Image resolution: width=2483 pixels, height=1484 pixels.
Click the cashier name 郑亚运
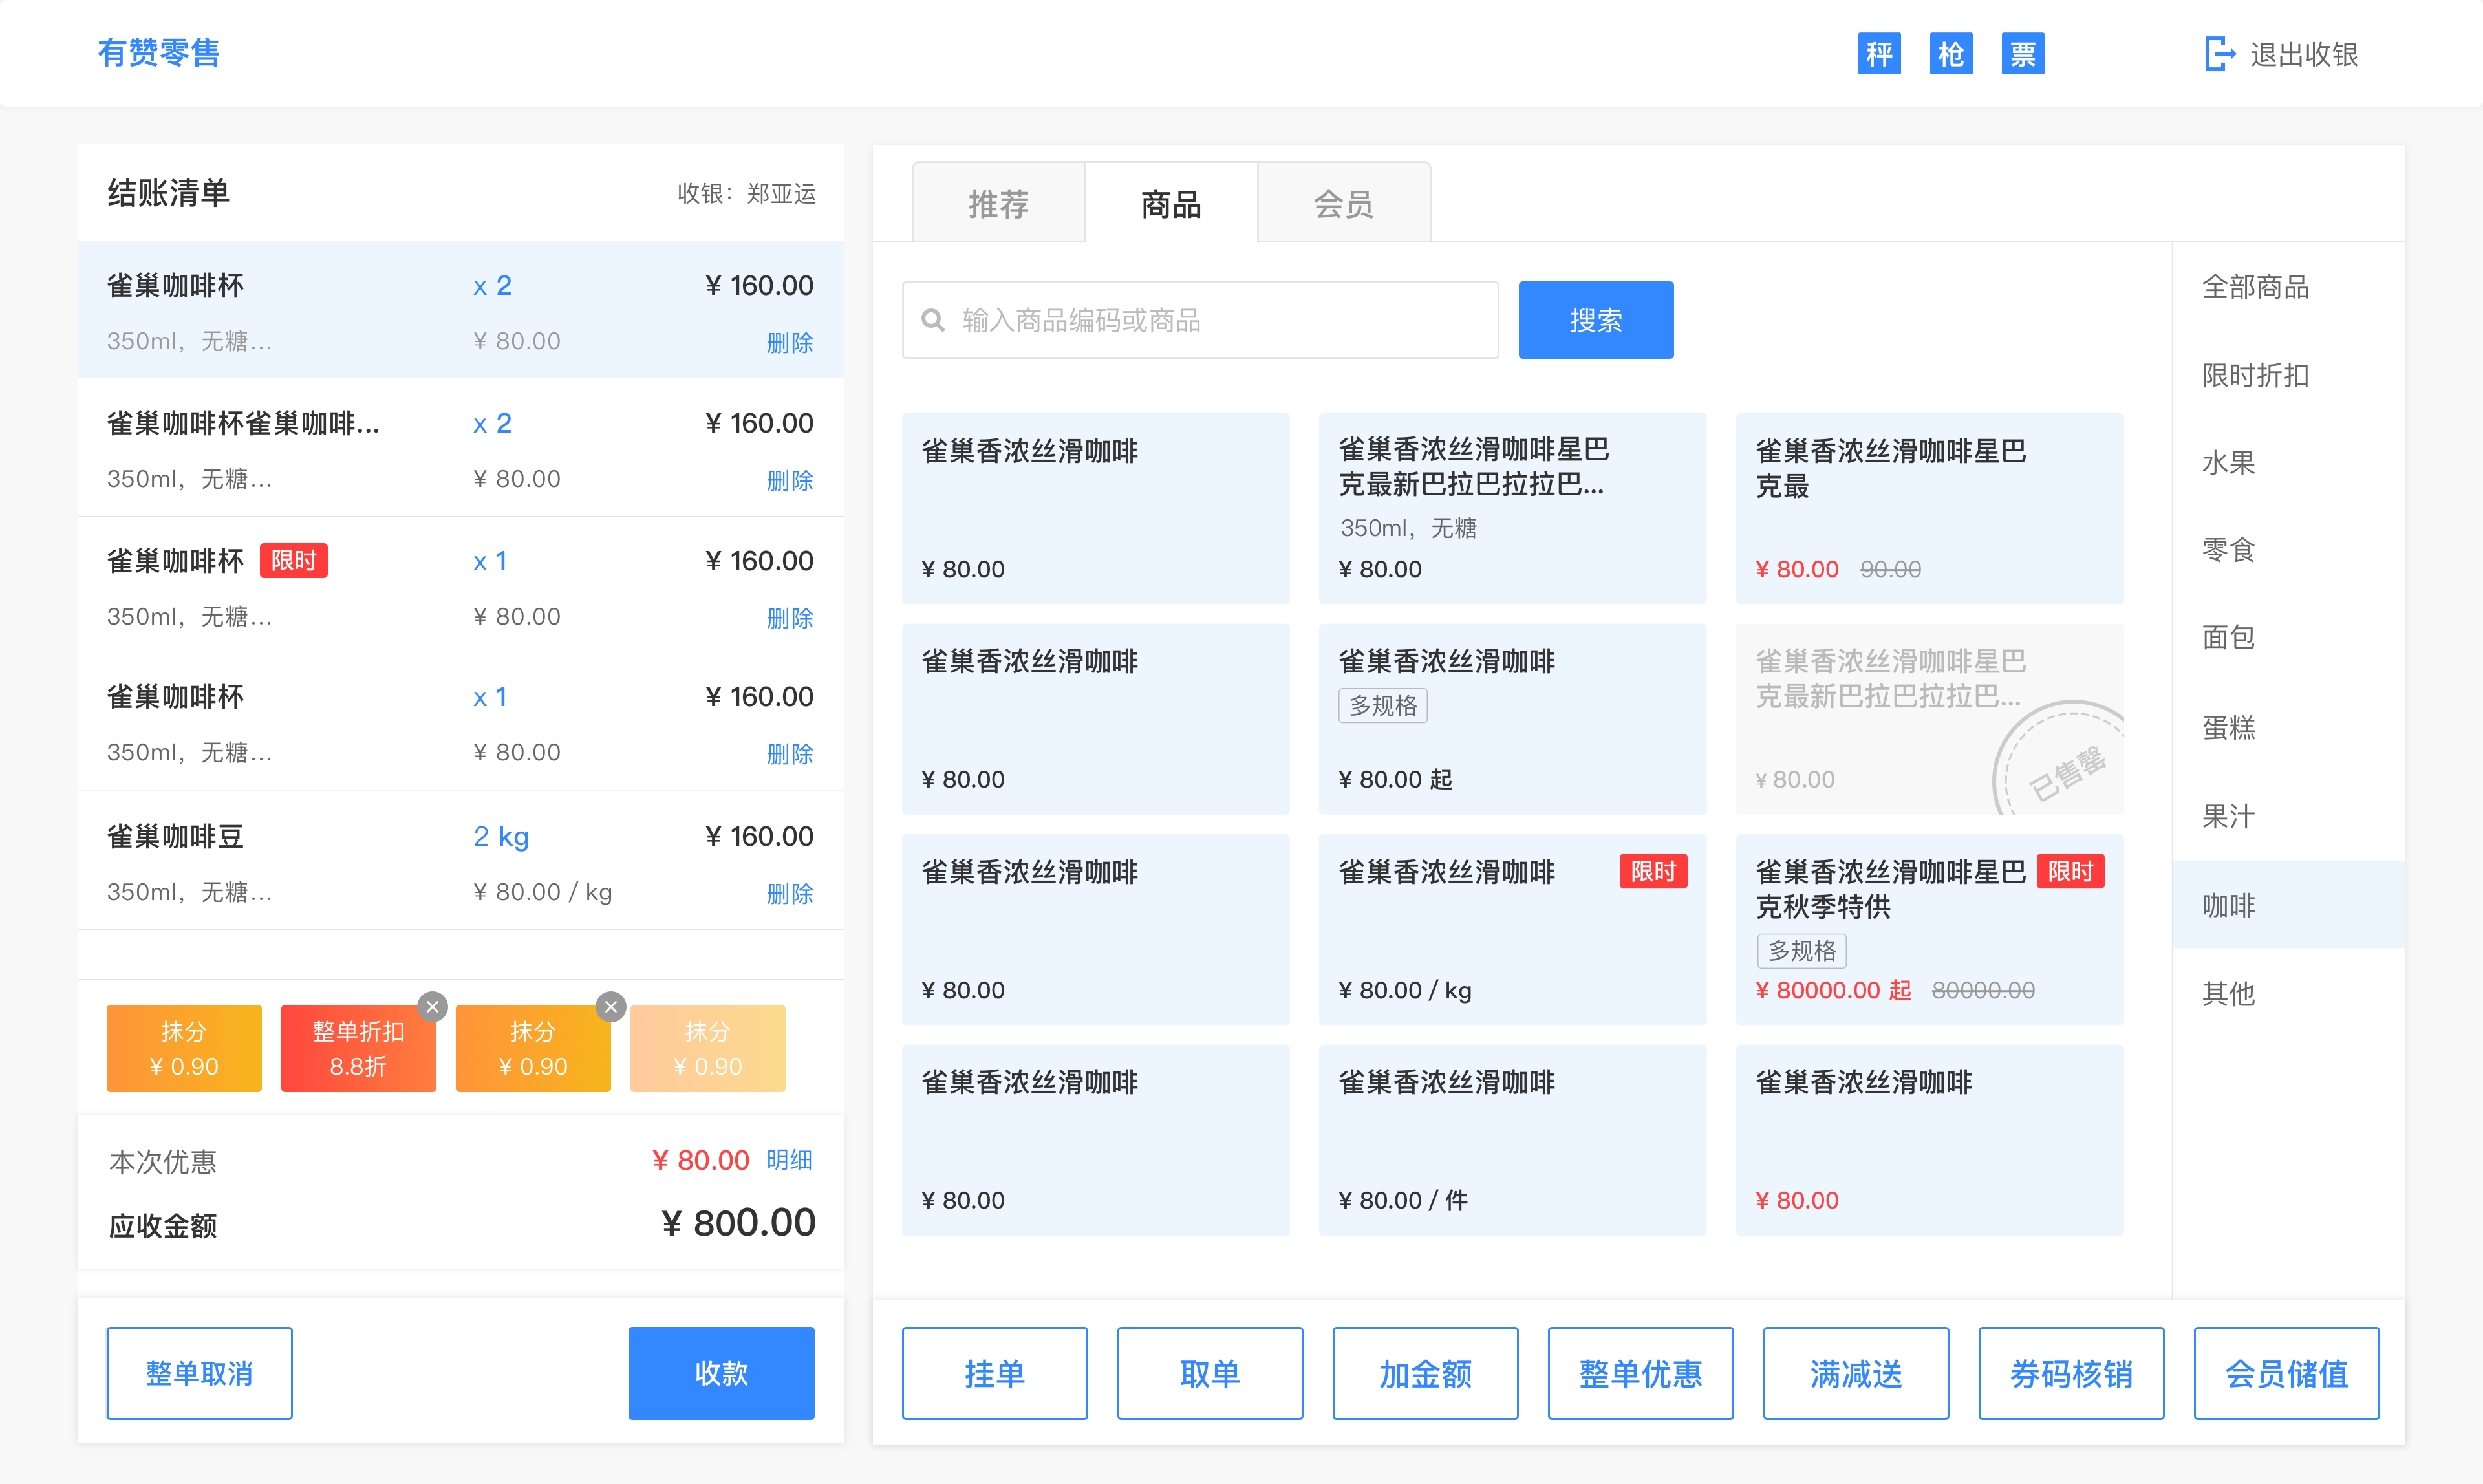pyautogui.click(x=781, y=193)
